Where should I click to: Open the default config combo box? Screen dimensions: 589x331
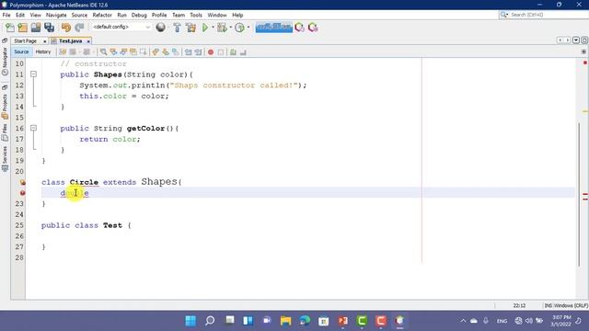[121, 27]
